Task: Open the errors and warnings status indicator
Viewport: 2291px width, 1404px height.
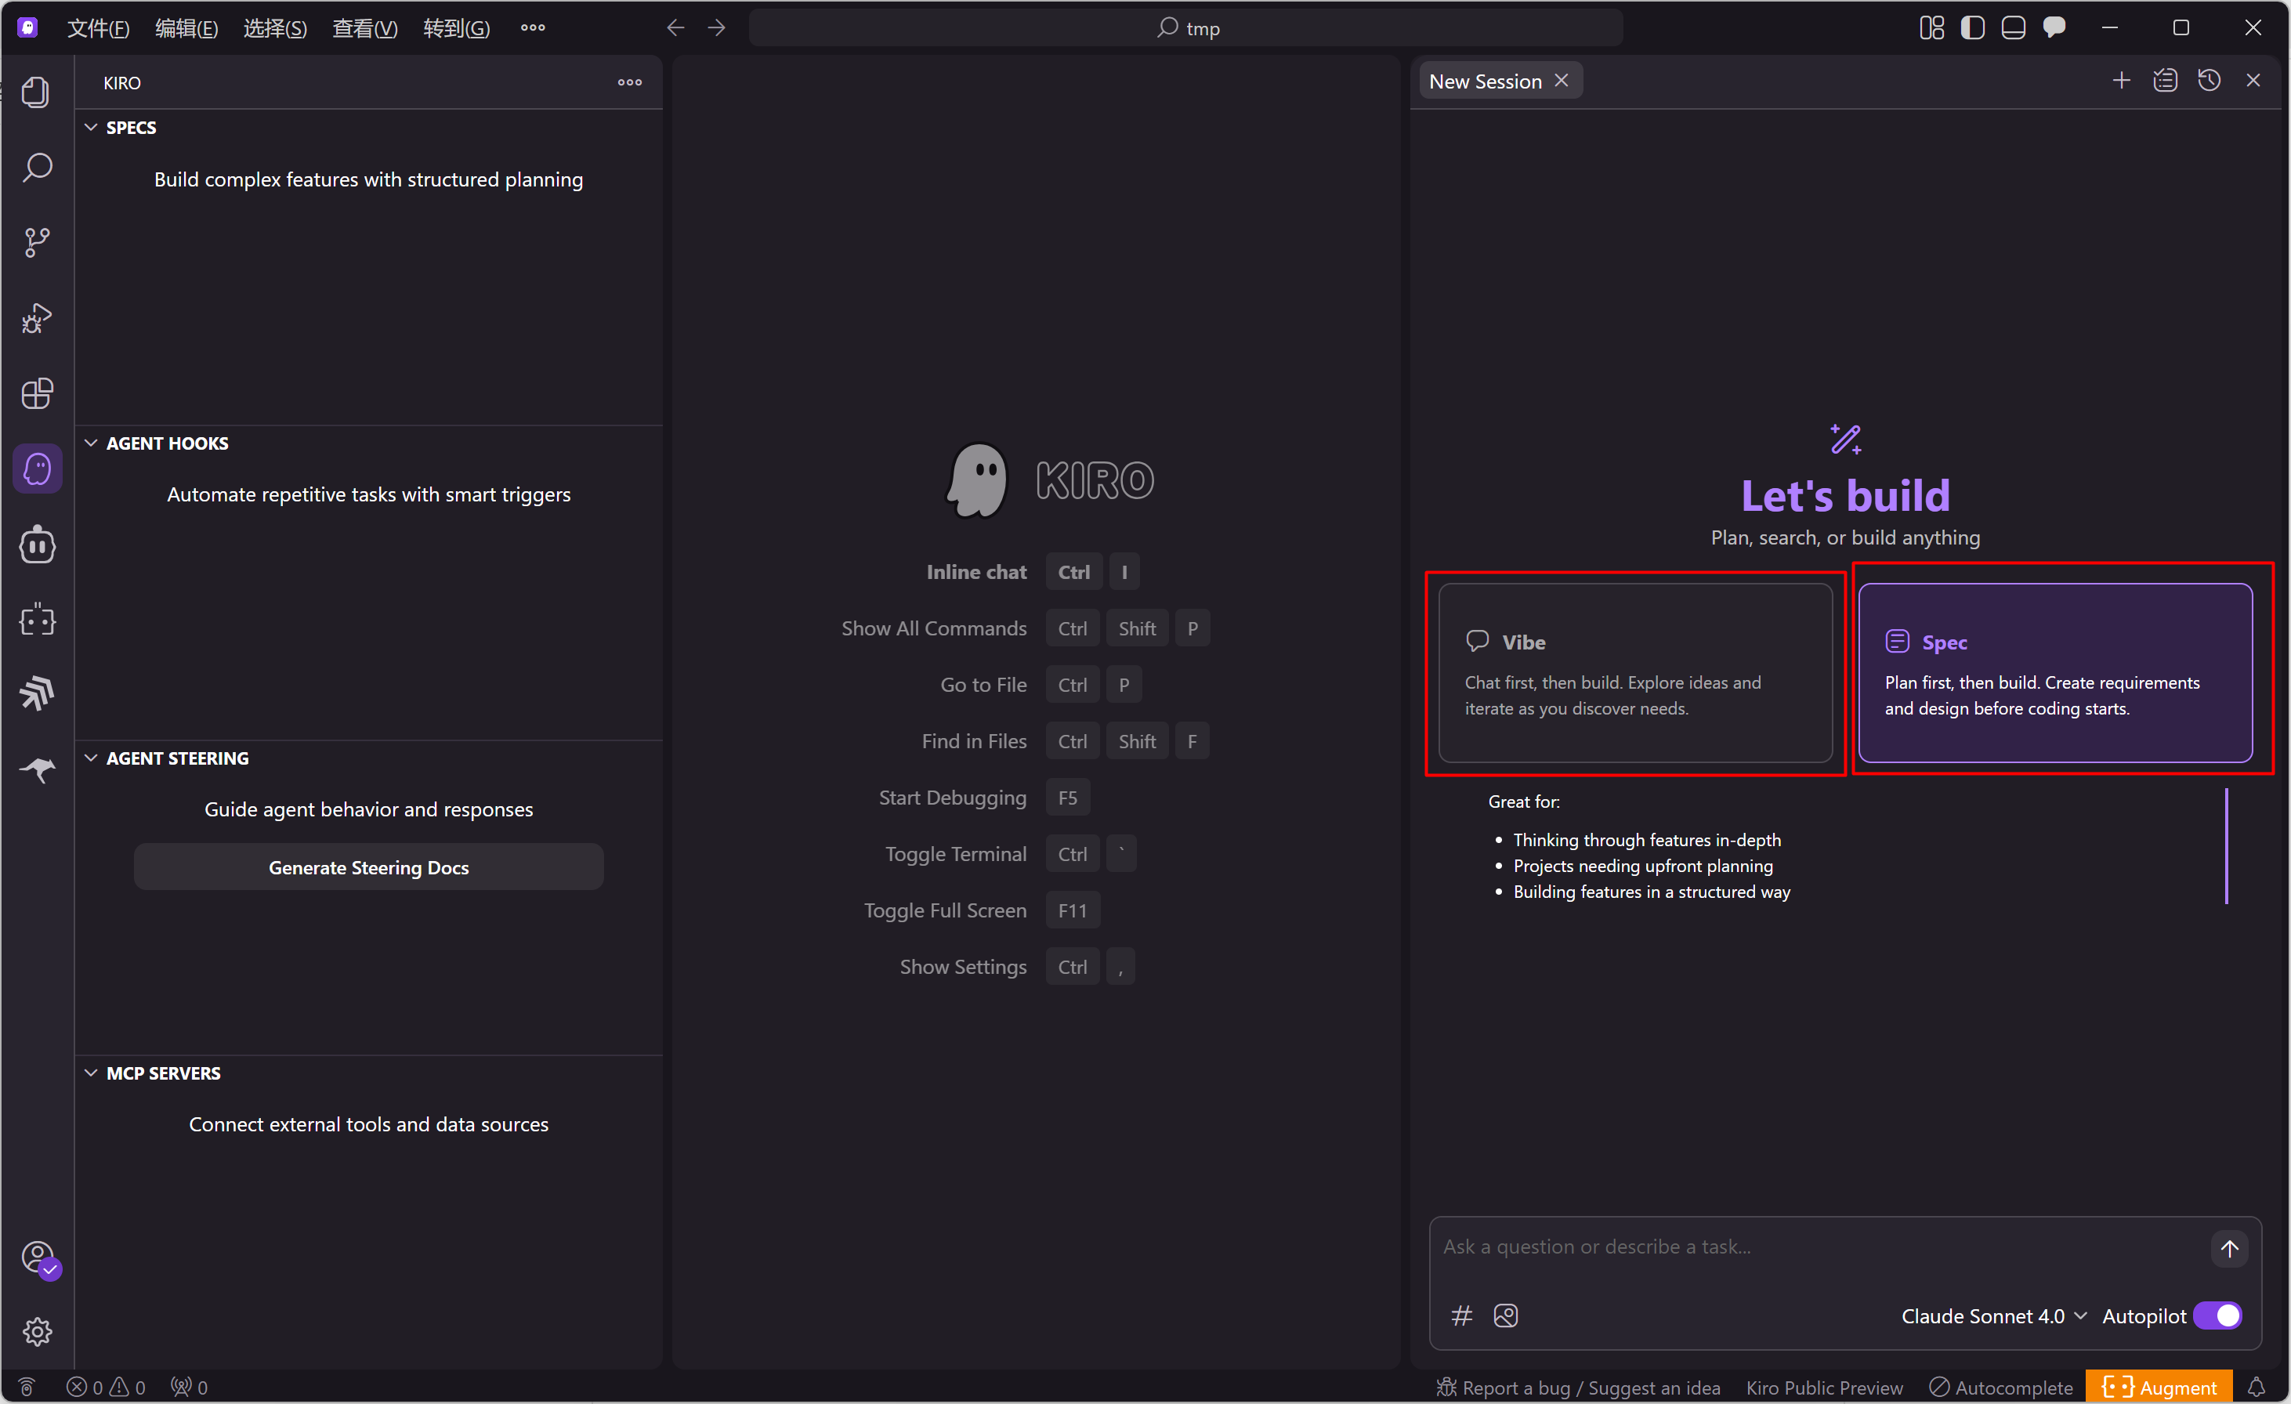Action: pyautogui.click(x=106, y=1388)
